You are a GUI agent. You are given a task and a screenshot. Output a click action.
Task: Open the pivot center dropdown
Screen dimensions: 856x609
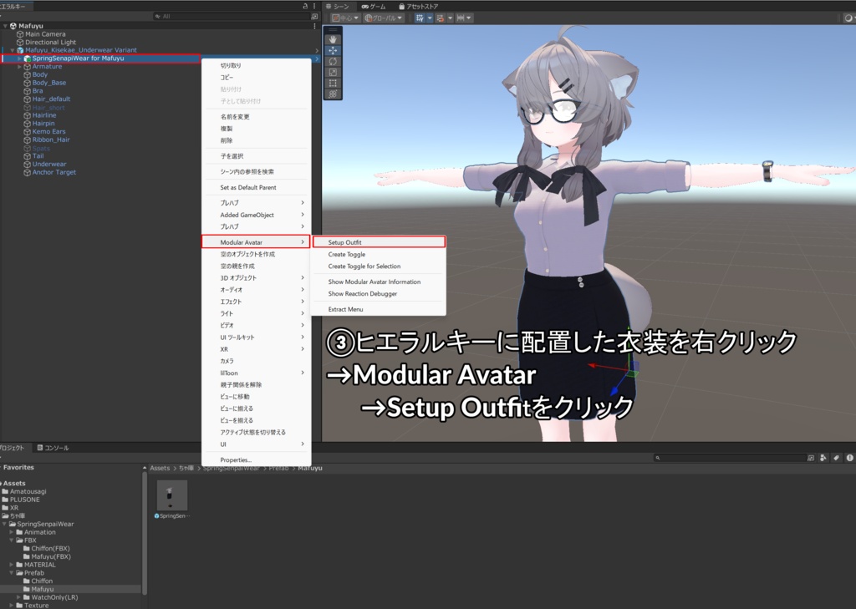(345, 18)
